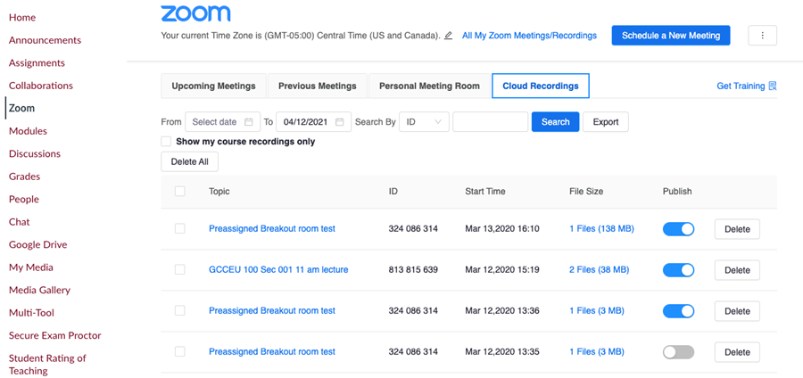Switch to the Upcoming Meetings tab
Screen dimensions: 803x378
click(213, 86)
